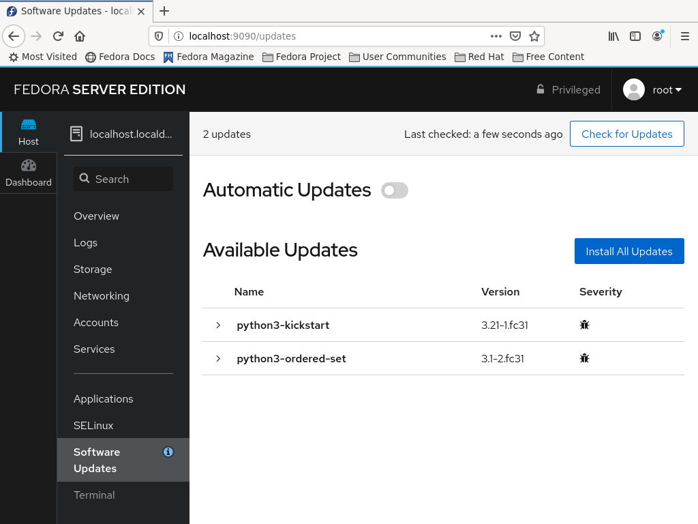Open the Firefox Library icon

613,36
